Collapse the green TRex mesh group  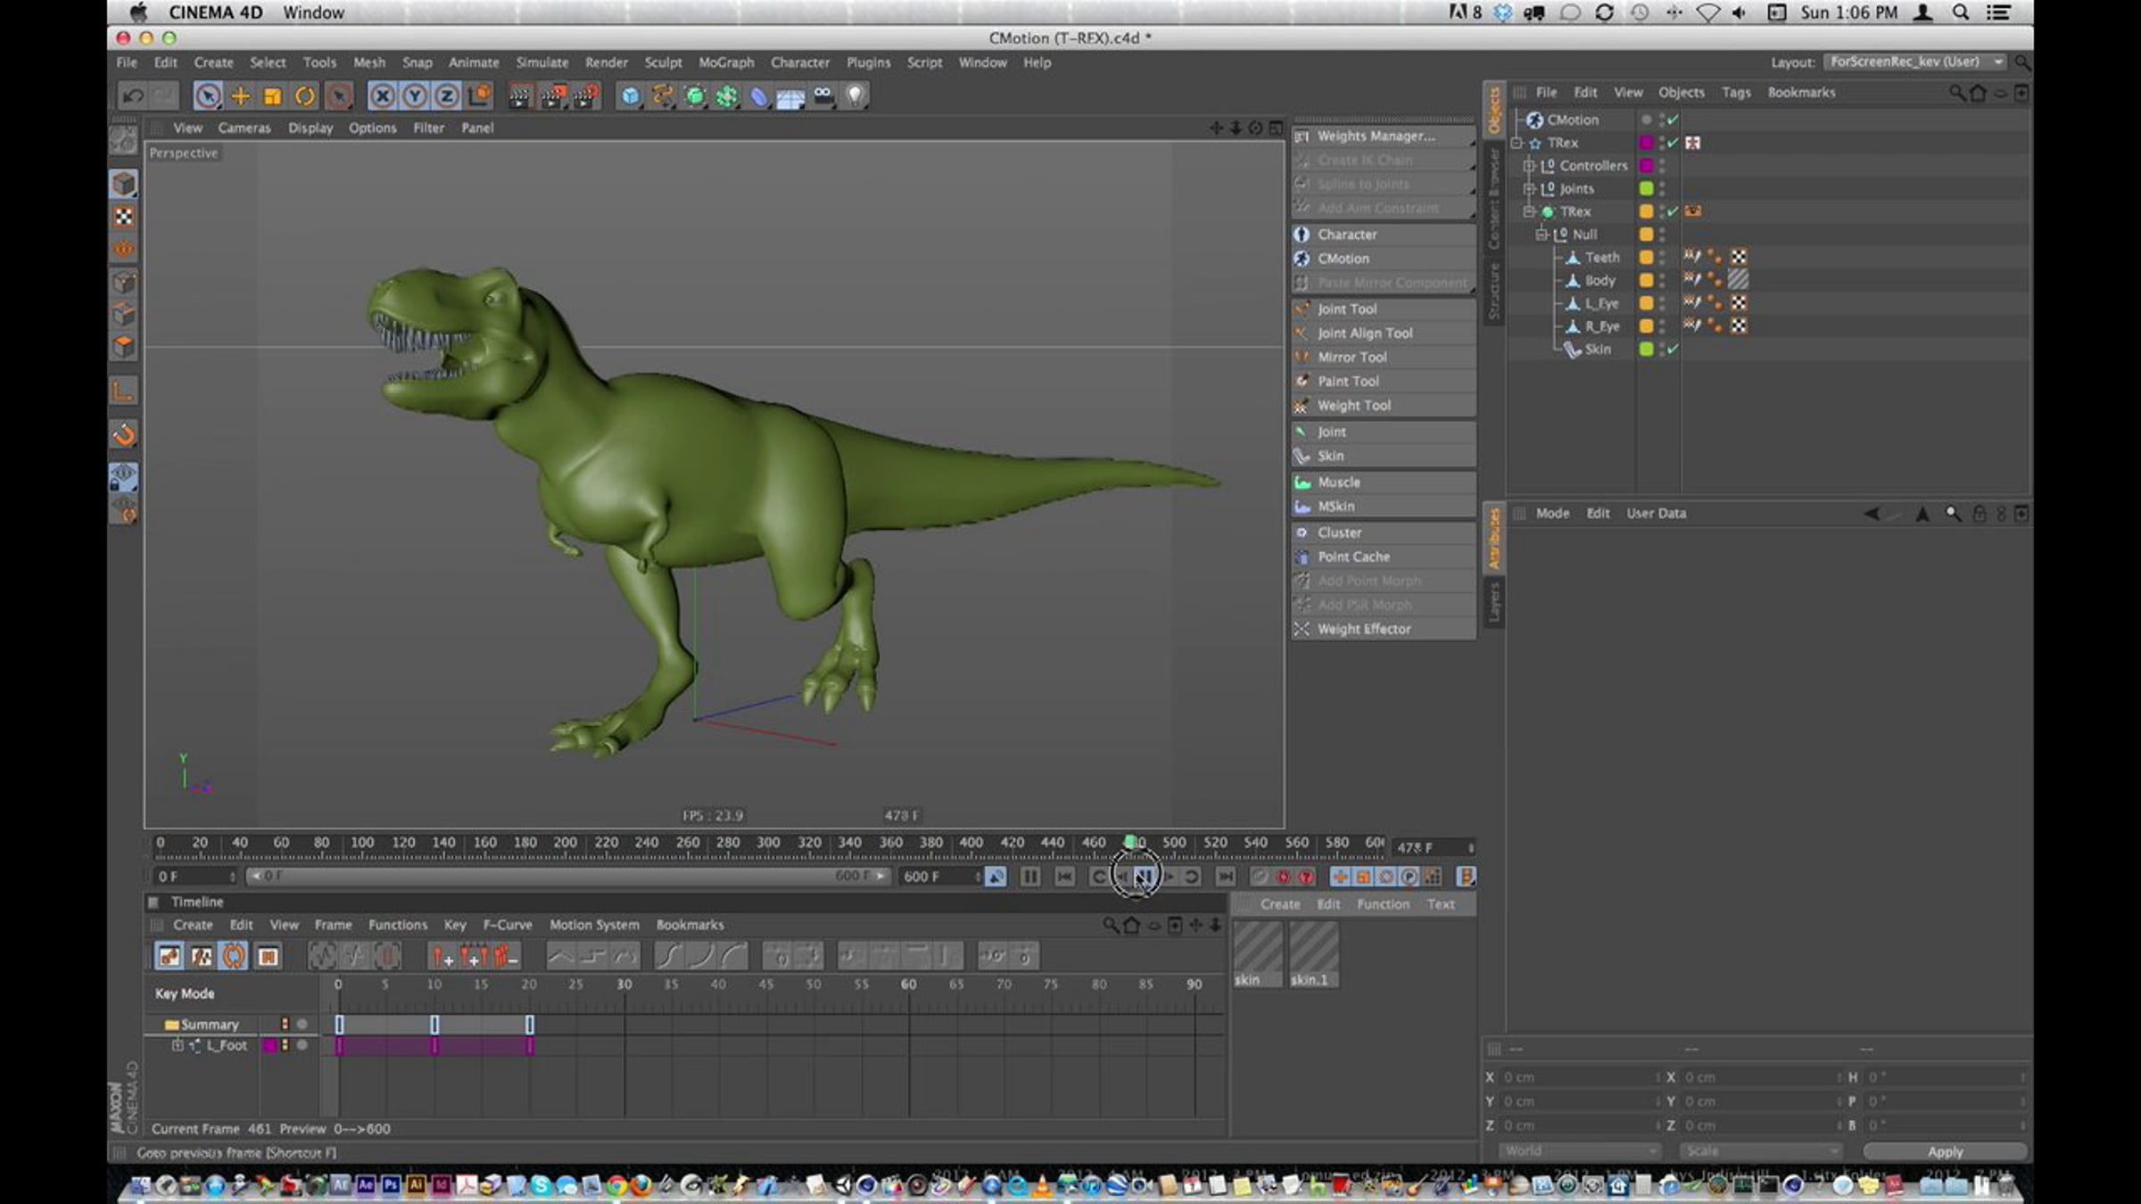(x=1529, y=211)
